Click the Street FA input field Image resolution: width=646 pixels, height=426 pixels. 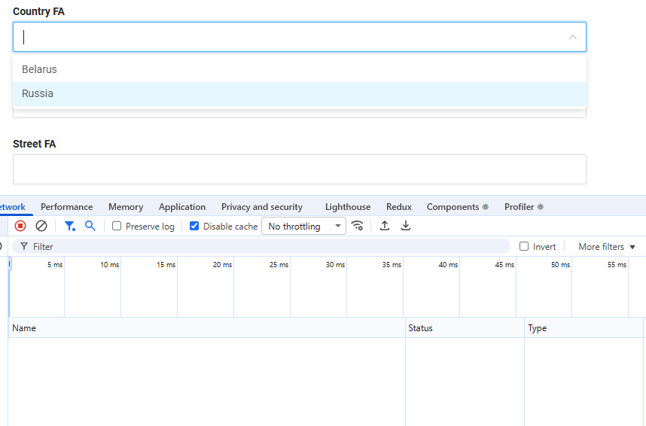pyautogui.click(x=299, y=169)
